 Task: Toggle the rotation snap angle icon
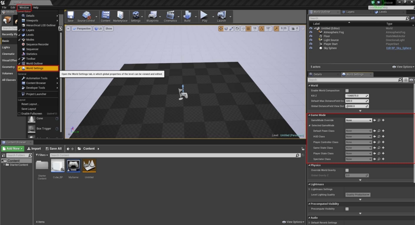click(x=261, y=29)
